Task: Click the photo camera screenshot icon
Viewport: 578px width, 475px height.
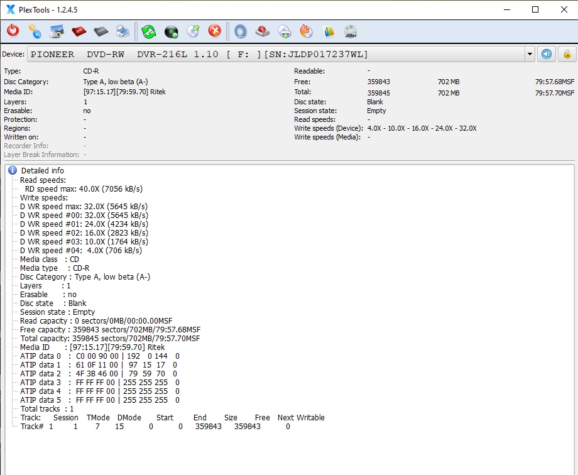Action: pos(57,31)
